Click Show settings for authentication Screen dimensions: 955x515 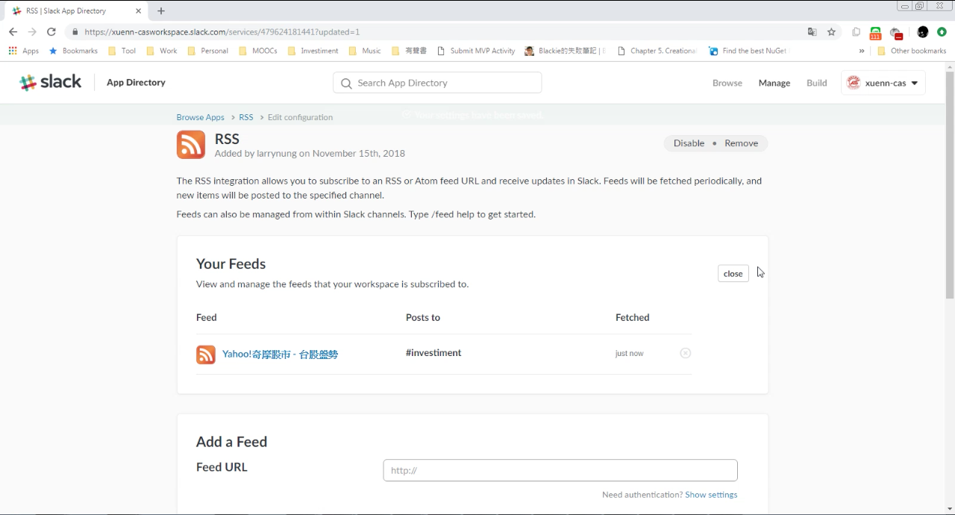coord(711,495)
